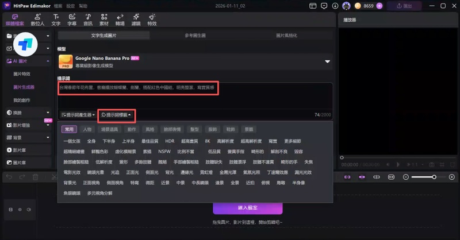The image size is (460, 240).
Task: Click the 匯出 export button
Action: [x=404, y=6]
